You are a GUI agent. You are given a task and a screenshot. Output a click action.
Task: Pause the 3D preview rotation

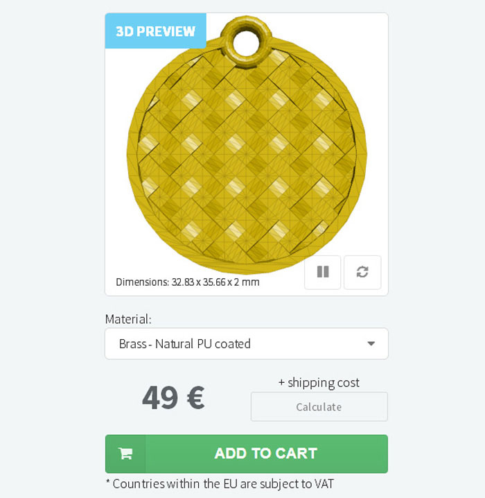pyautogui.click(x=322, y=272)
